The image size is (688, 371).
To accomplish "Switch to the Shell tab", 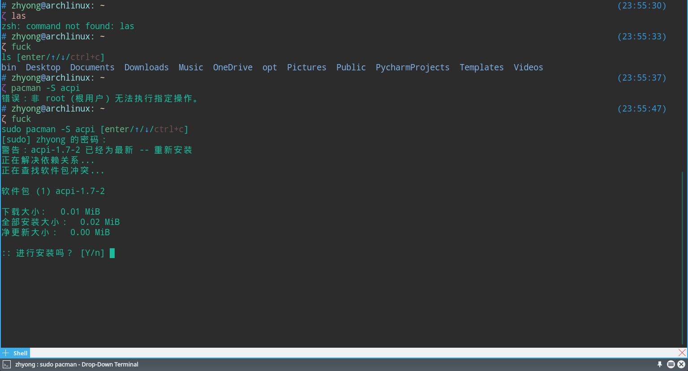I will pyautogui.click(x=20, y=353).
